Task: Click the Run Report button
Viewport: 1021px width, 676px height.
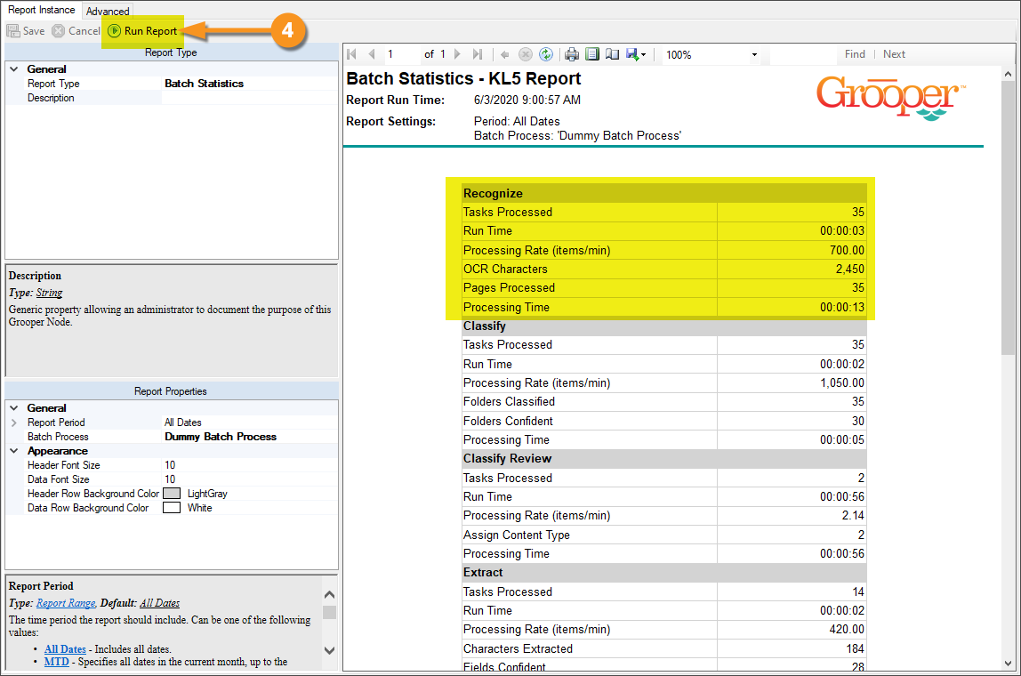Action: [142, 31]
